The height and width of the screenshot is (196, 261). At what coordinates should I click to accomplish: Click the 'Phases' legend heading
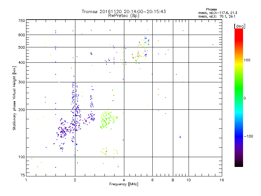211,9
